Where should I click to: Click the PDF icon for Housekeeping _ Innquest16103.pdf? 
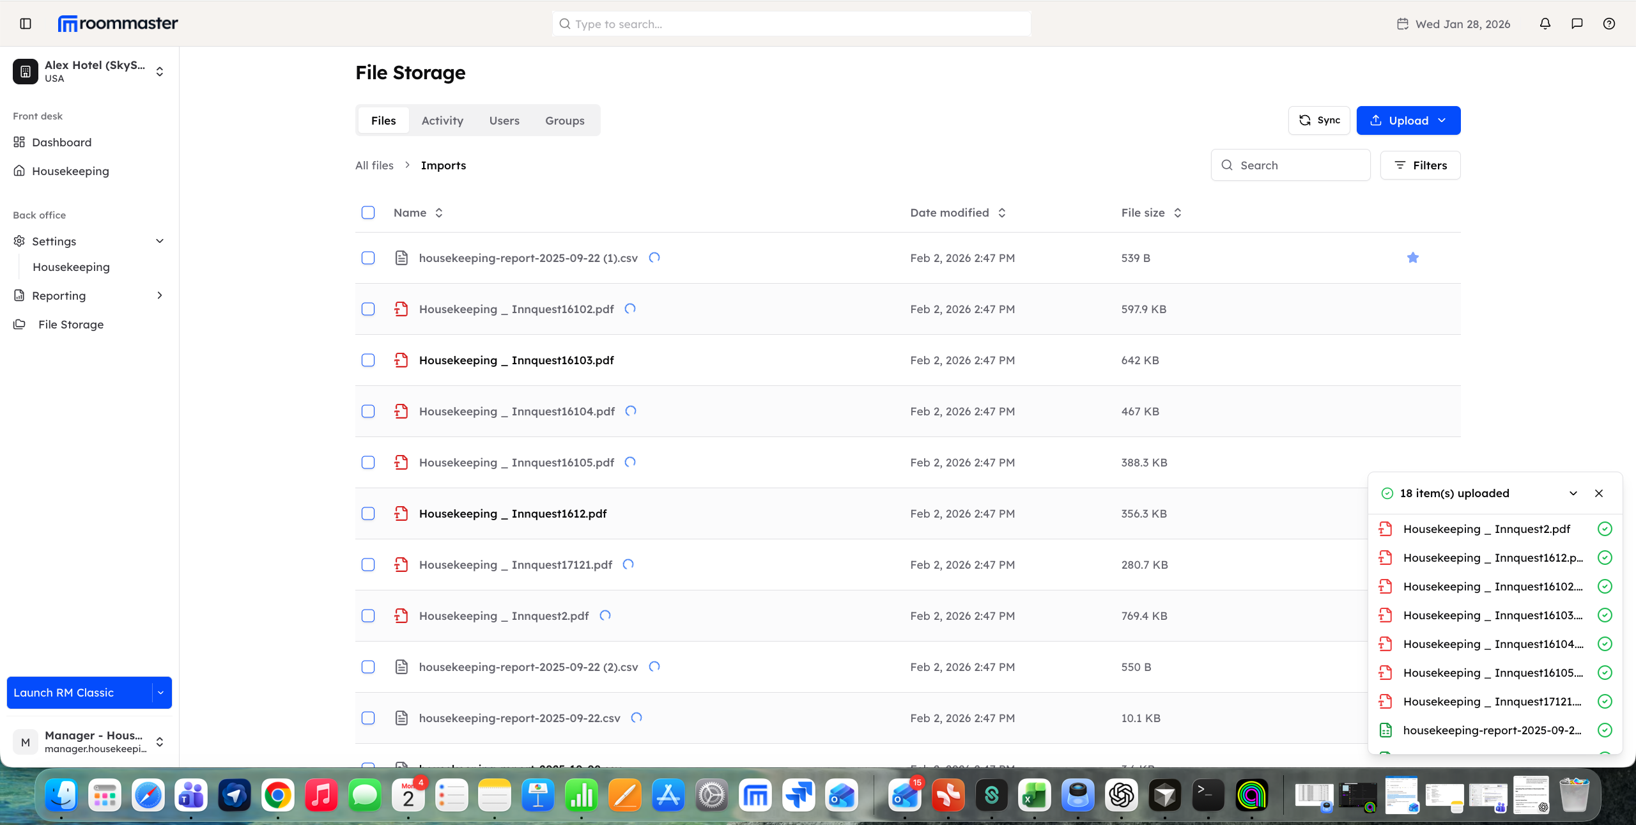click(x=401, y=360)
